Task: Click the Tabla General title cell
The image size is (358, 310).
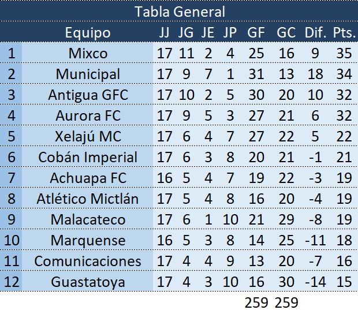Action: click(x=179, y=12)
